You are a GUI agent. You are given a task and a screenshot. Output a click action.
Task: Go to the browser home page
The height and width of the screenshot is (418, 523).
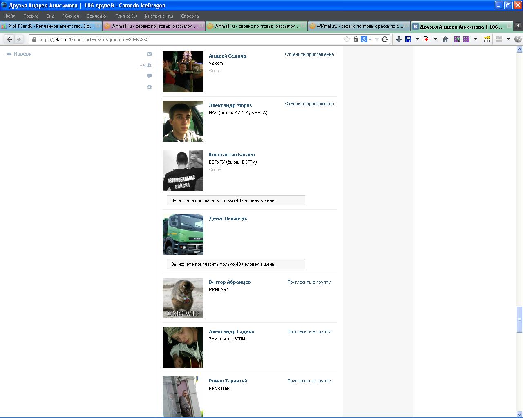(445, 39)
